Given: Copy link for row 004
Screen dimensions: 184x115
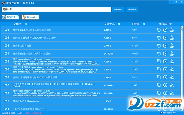Looking at the screenshot, I should pyautogui.click(x=159, y=53).
